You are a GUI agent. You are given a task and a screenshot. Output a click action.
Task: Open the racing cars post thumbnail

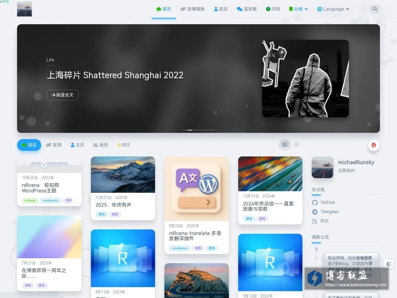270,174
